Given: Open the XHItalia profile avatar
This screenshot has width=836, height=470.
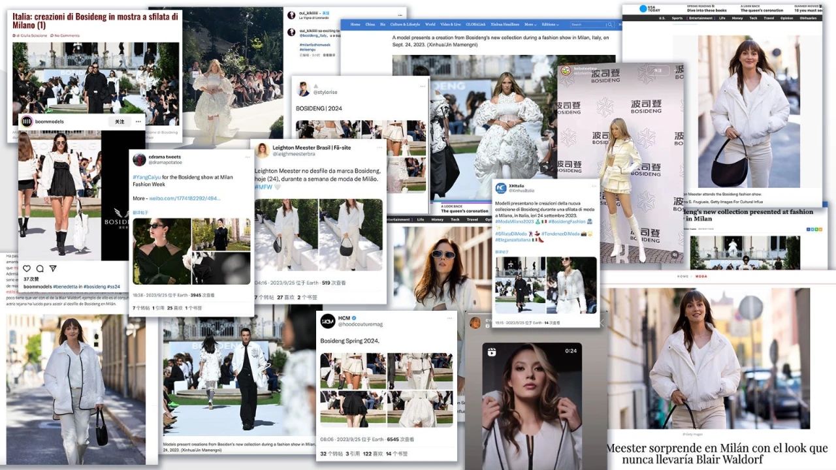Looking at the screenshot, I should click(502, 189).
